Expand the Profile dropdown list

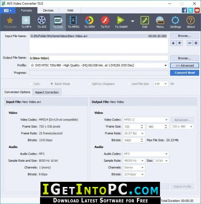pos(165,65)
